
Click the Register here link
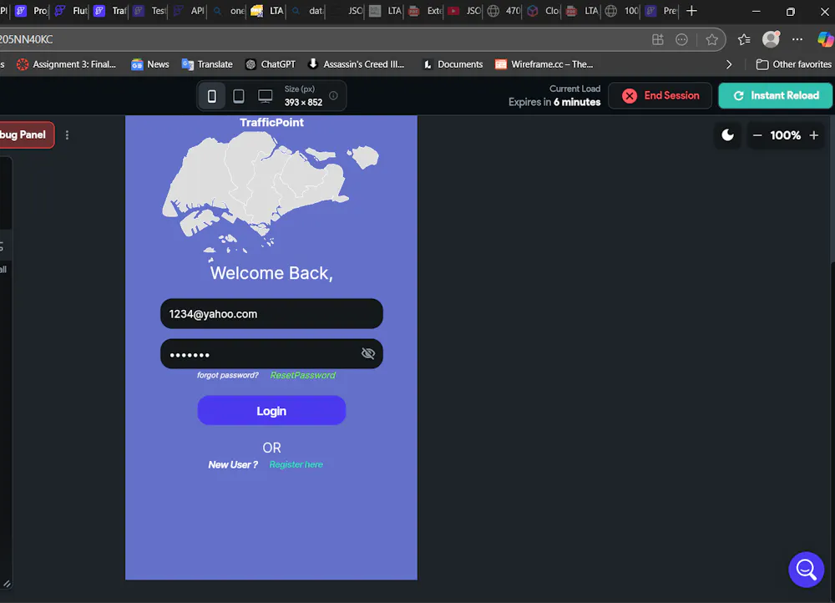296,464
